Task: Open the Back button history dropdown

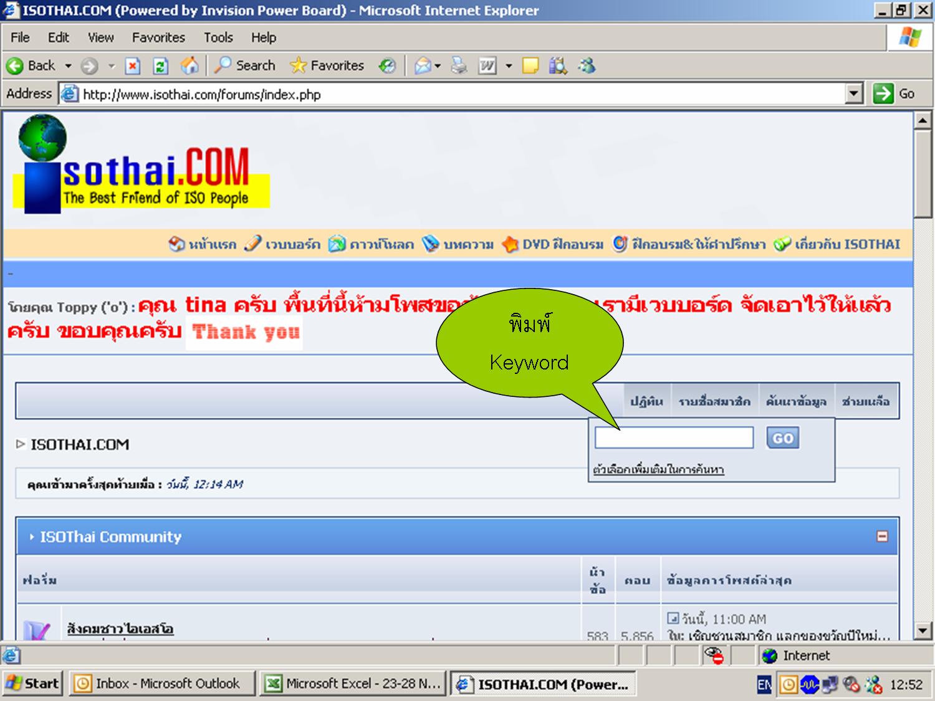Action: tap(69, 66)
